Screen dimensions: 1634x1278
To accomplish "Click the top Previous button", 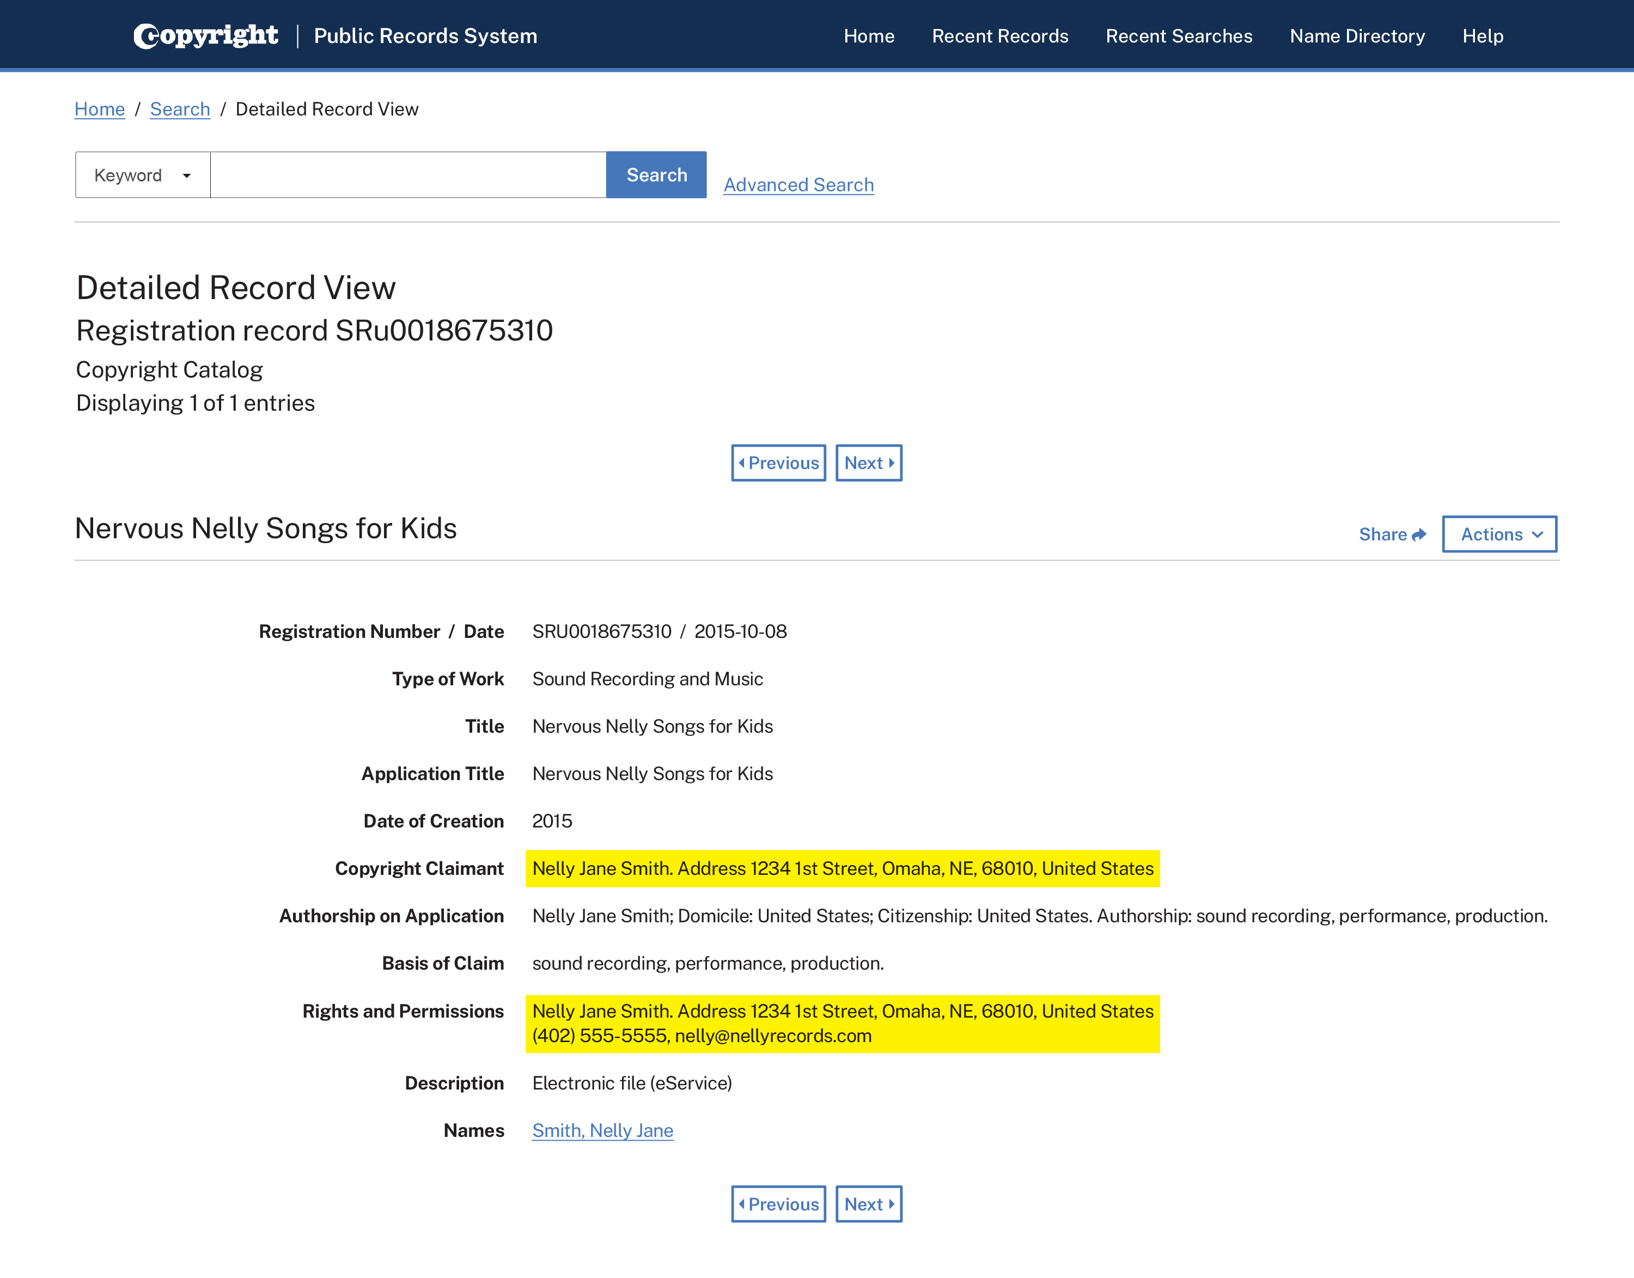I will tap(778, 463).
